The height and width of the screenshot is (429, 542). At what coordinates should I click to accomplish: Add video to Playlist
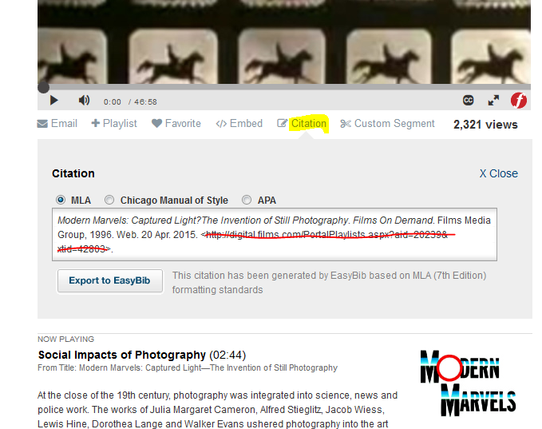point(120,124)
